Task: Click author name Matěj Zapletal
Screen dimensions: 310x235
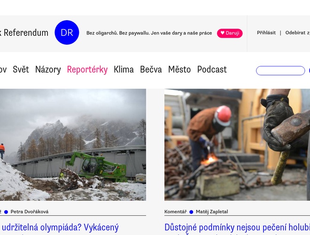Action: coord(212,211)
